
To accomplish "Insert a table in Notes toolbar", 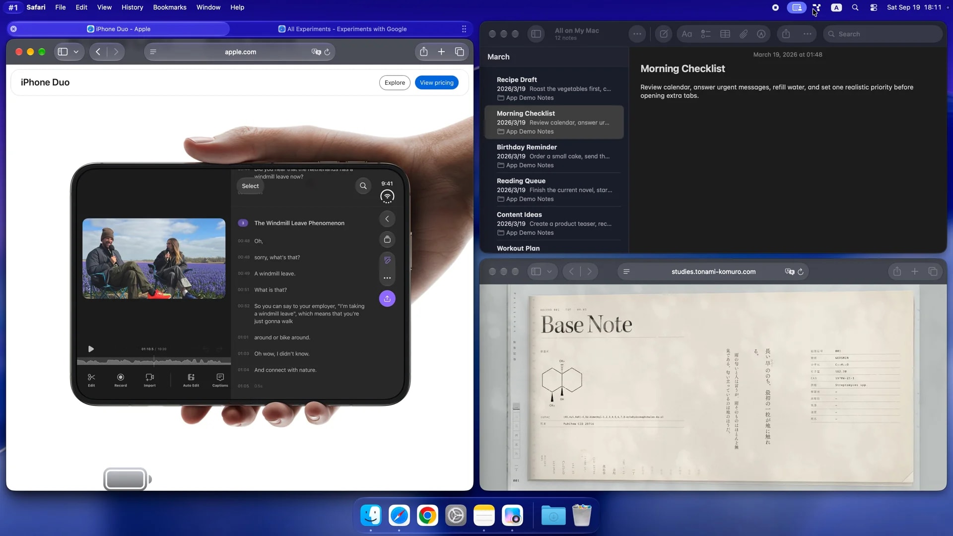I will pyautogui.click(x=725, y=34).
